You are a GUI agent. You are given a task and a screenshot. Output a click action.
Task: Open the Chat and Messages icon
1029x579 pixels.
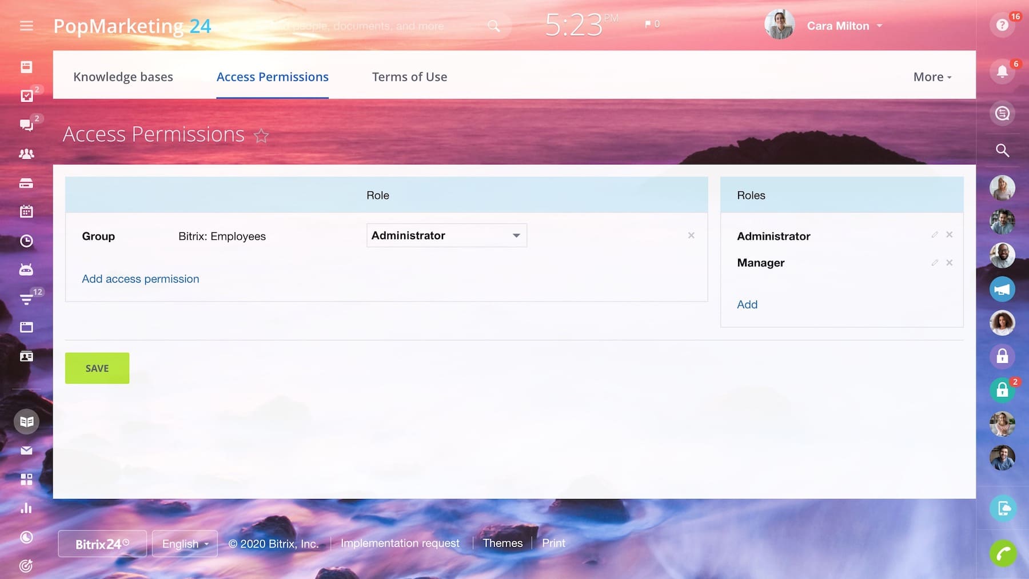[26, 125]
